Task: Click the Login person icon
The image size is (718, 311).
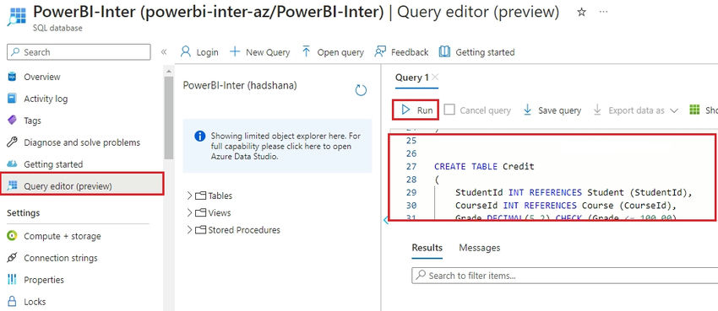Action: [x=186, y=51]
